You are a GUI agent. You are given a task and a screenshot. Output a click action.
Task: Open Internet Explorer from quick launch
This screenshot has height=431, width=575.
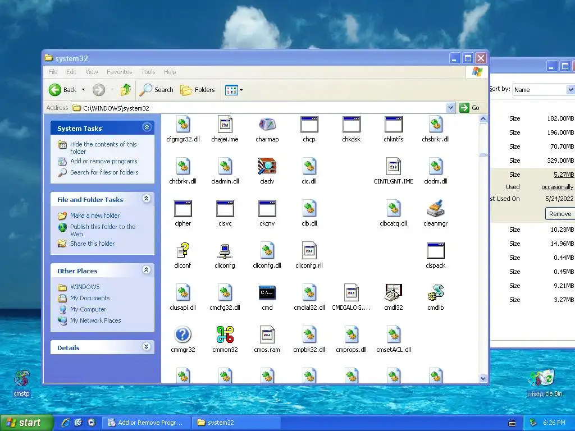coord(65,423)
